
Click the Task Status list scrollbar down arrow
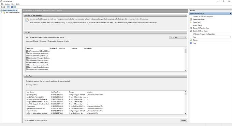(x=185, y=70)
